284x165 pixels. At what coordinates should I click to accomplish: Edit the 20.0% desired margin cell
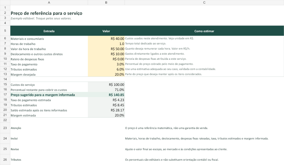pyautogui.click(x=106, y=74)
